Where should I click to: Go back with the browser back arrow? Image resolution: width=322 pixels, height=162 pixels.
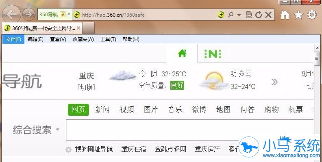[x=11, y=14]
